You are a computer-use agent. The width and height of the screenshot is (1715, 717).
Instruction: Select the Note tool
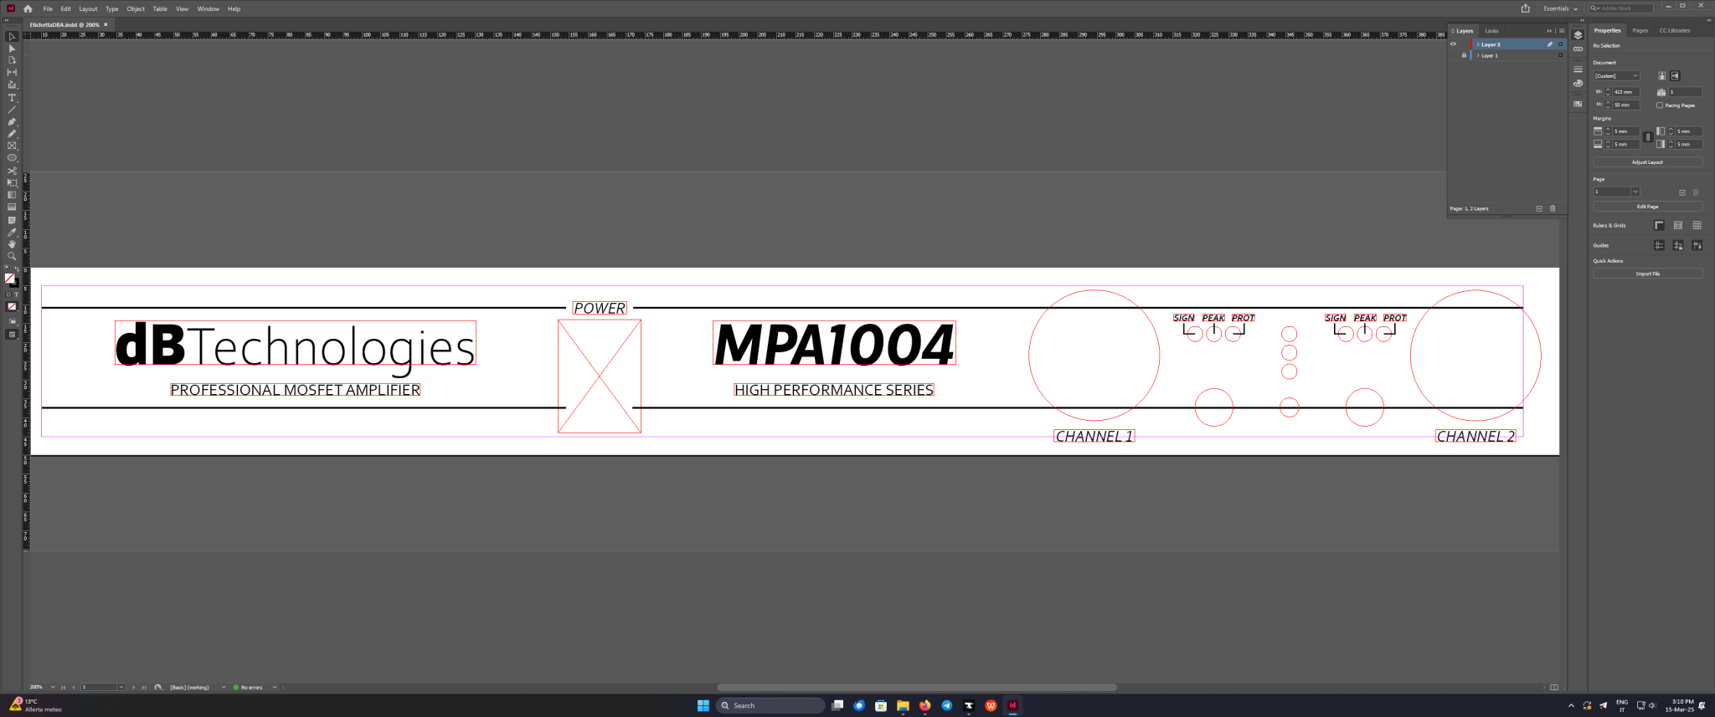[x=12, y=220]
